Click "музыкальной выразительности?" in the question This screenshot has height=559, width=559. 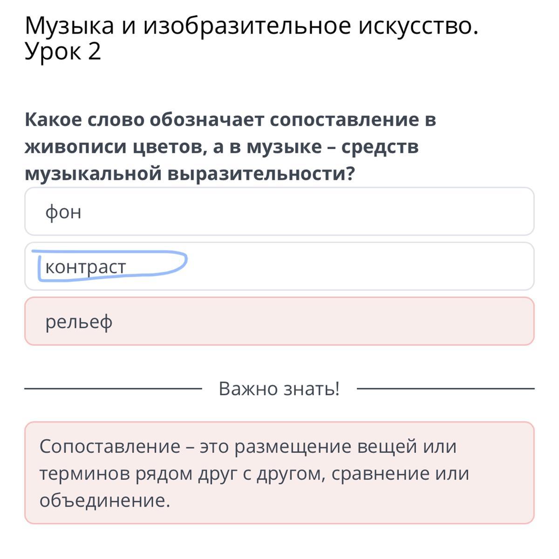click(x=190, y=174)
